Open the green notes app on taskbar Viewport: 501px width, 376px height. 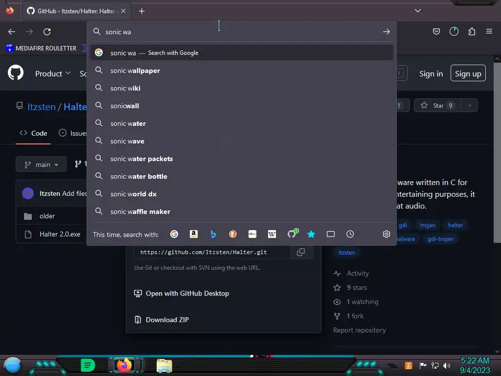pos(88,365)
